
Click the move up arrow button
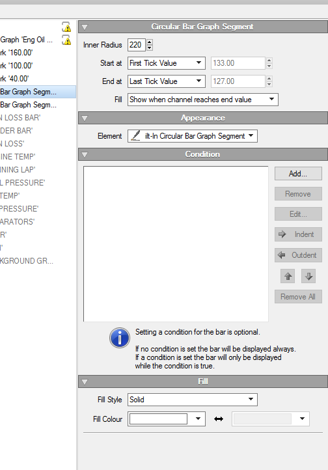click(288, 276)
